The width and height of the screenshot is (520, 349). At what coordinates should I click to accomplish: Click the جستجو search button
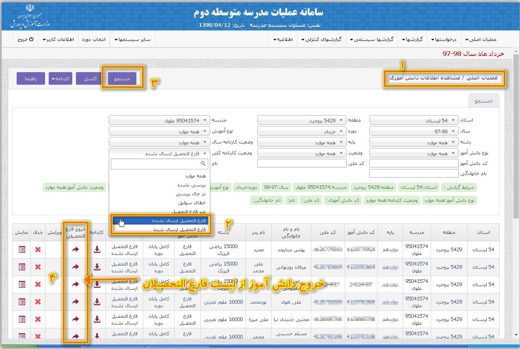click(123, 79)
